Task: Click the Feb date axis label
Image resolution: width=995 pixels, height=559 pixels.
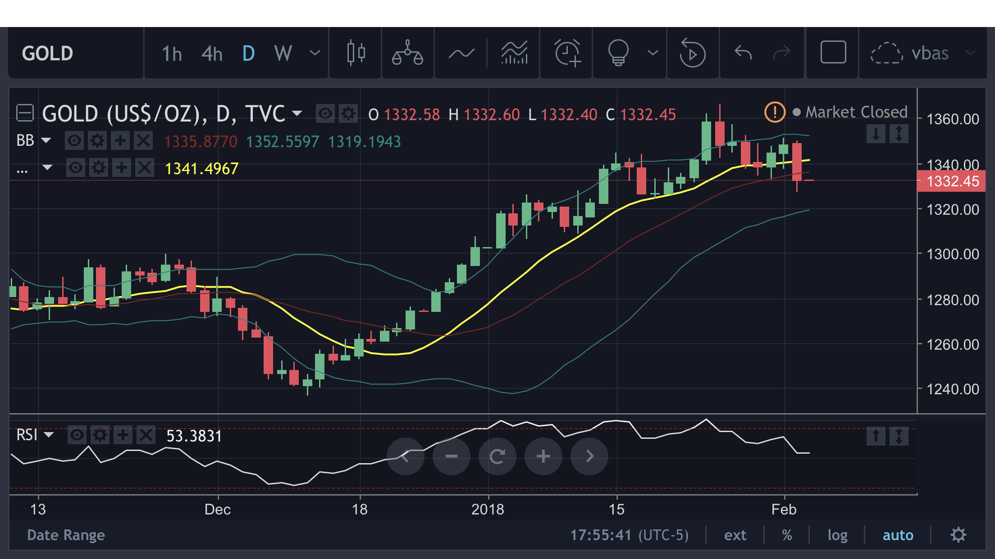Action: [x=784, y=509]
